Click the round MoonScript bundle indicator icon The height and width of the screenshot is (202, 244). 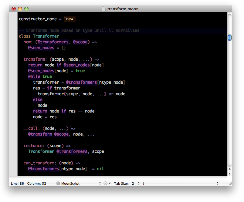pos(58,183)
